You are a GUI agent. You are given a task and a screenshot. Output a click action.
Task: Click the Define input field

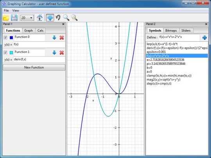(179, 37)
